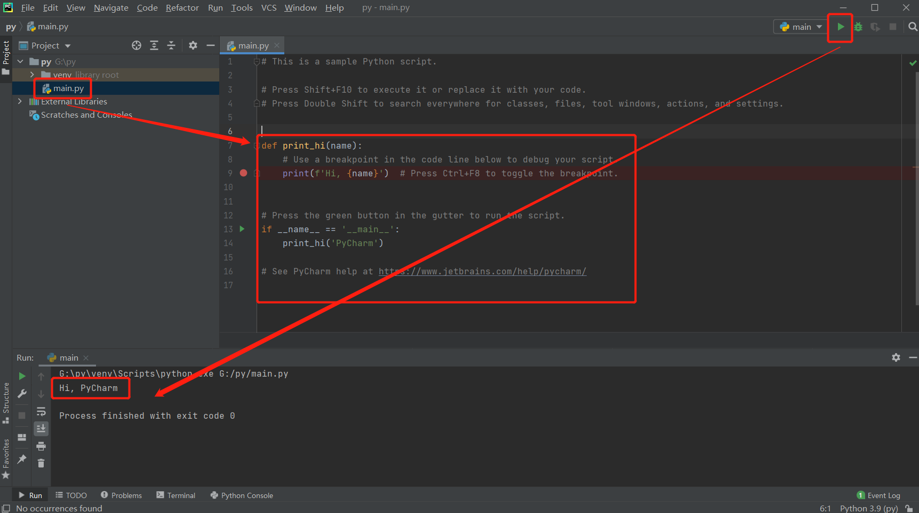Close the main tab in Run panel

point(86,357)
